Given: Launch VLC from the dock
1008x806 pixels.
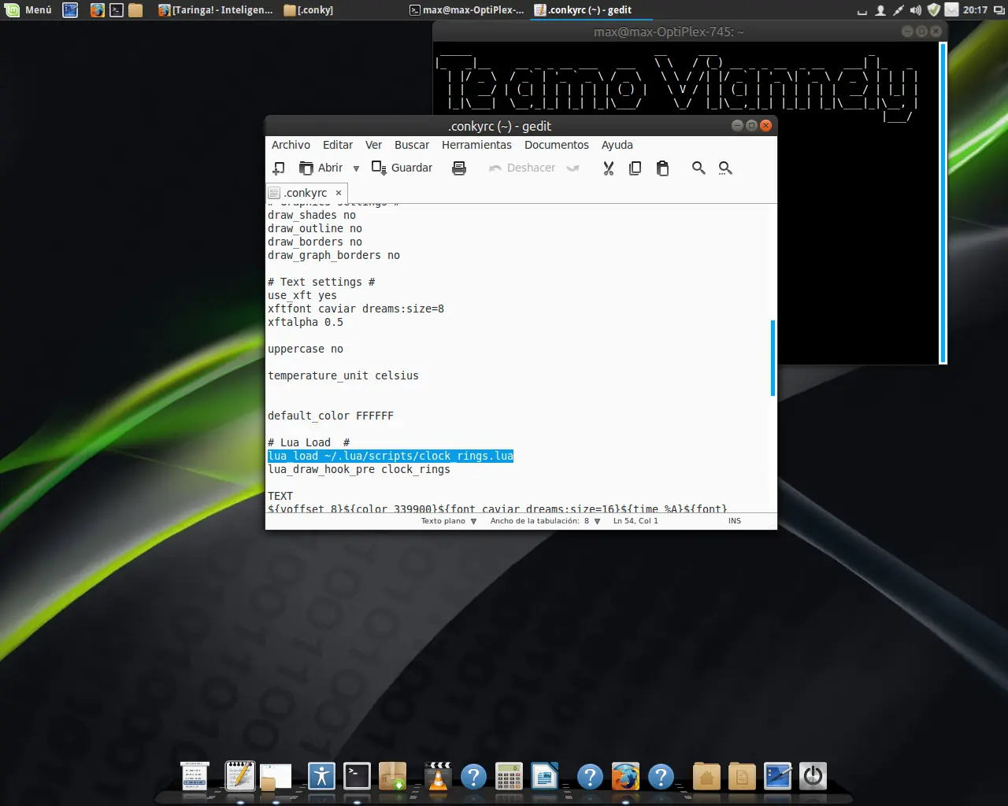Looking at the screenshot, I should pyautogui.click(x=437, y=777).
